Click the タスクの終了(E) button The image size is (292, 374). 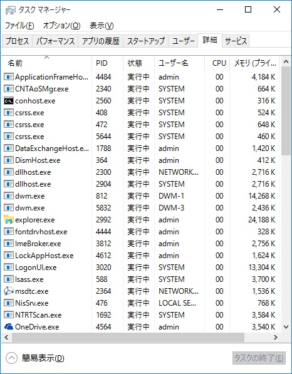coord(259,358)
